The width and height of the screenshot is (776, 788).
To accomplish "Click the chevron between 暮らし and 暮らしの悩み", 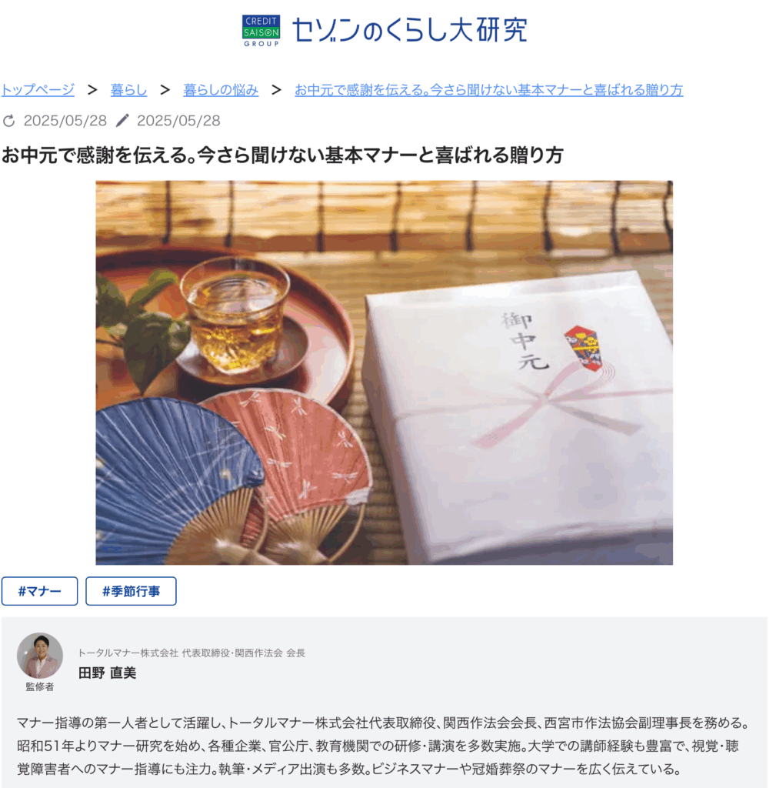I will click(165, 90).
